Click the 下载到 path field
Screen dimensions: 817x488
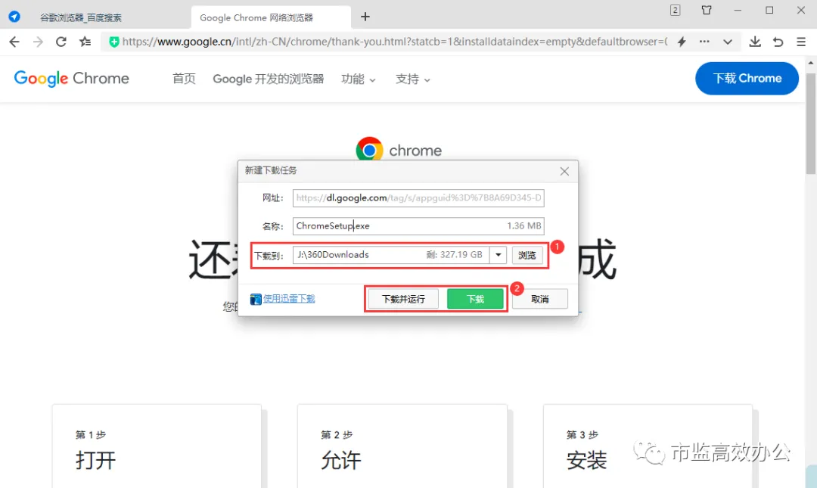(391, 255)
